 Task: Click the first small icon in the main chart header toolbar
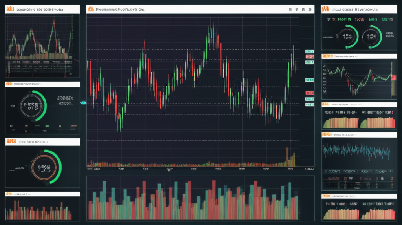[x=289, y=9]
